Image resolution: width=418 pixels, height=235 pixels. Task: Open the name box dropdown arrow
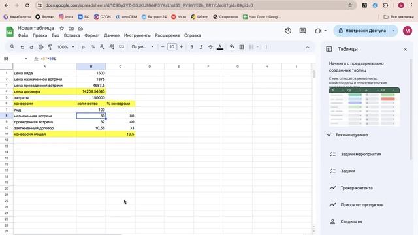click(x=26, y=59)
